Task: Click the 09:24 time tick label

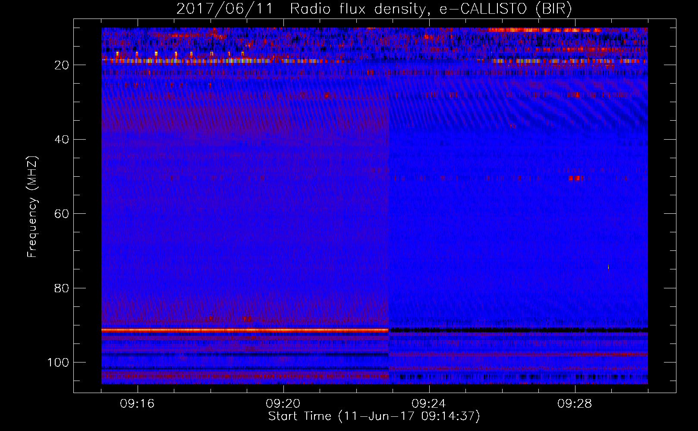Action: (429, 404)
